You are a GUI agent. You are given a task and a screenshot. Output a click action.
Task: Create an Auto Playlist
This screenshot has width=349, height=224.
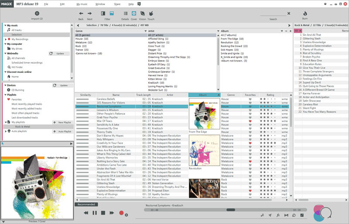(62, 132)
